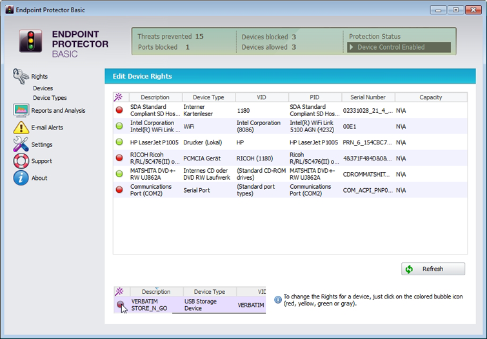Sort by PID column header
This screenshot has height=339, width=487.
click(315, 97)
